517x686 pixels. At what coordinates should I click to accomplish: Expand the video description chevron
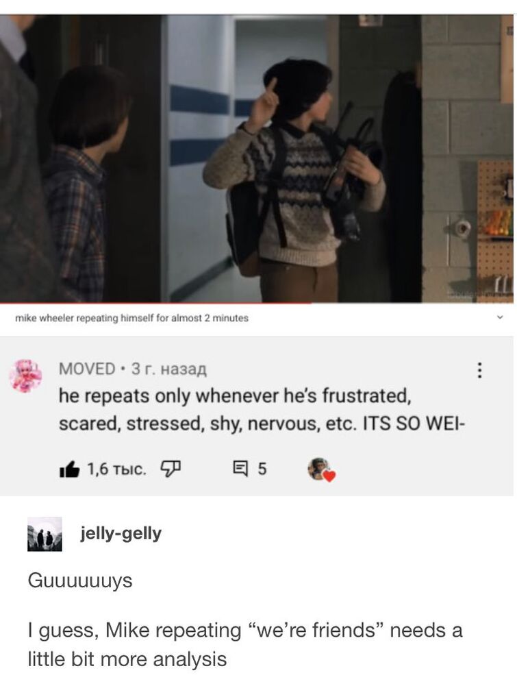501,317
